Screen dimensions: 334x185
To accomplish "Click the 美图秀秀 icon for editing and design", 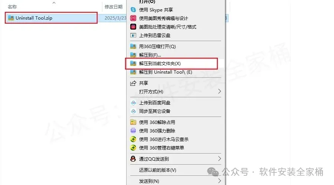I will (x=133, y=18).
